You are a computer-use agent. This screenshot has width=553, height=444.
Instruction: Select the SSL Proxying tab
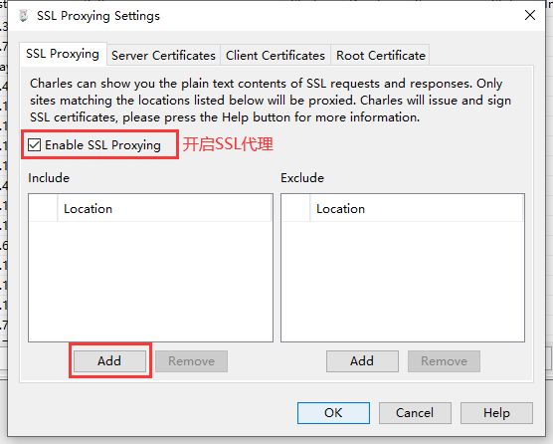pyautogui.click(x=63, y=54)
